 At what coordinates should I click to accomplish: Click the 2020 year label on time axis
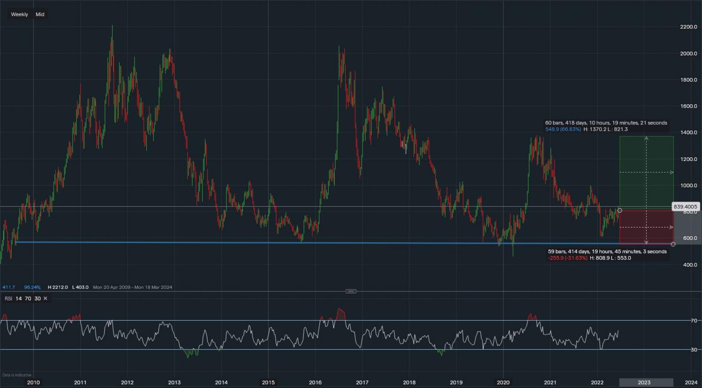(x=503, y=382)
